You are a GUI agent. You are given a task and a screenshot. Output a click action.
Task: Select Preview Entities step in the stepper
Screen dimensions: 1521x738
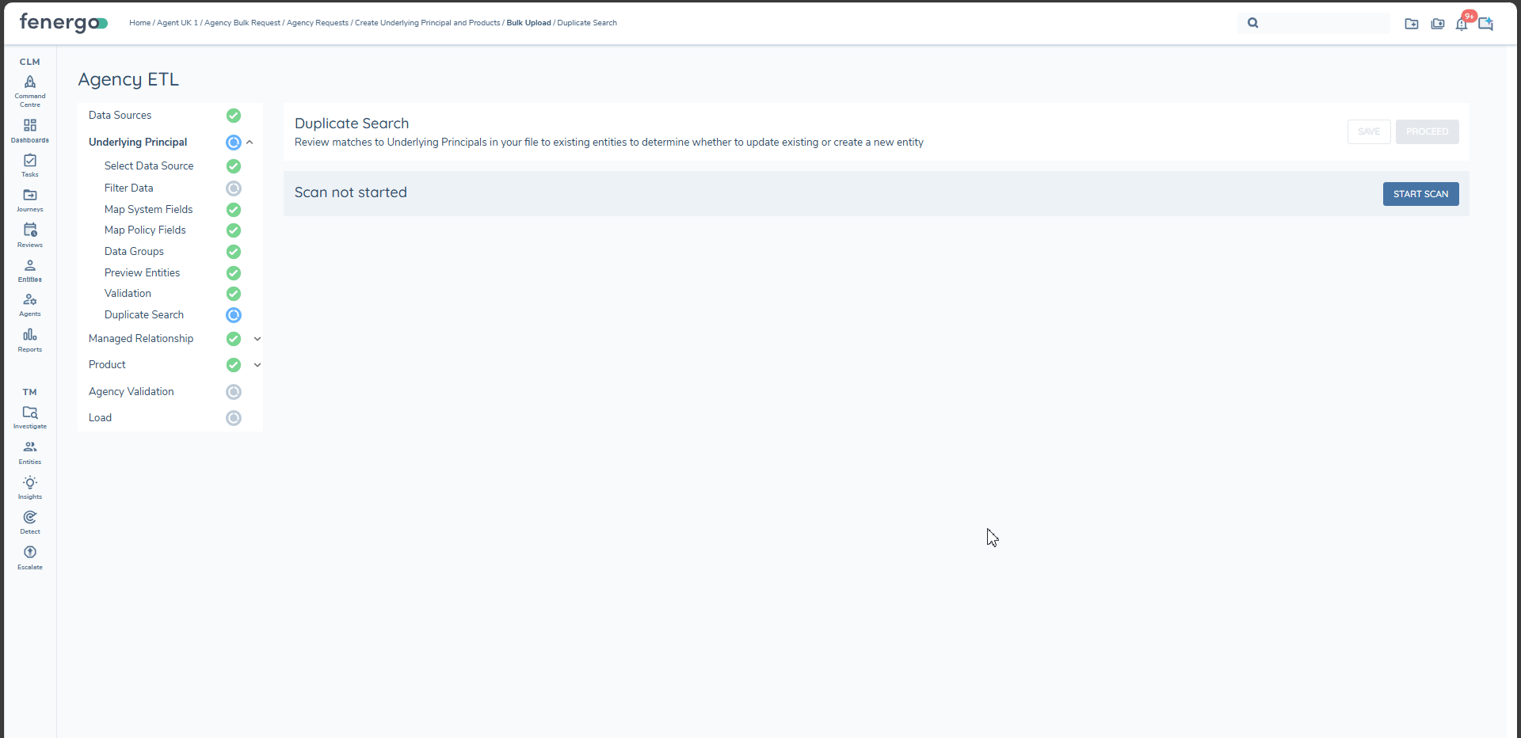coord(142,272)
